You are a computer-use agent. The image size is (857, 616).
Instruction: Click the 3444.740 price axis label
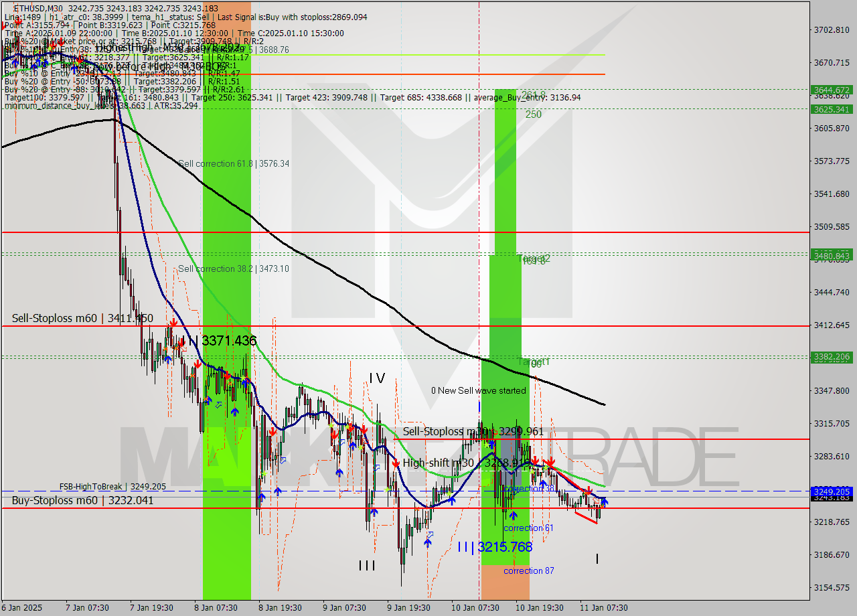tap(832, 292)
